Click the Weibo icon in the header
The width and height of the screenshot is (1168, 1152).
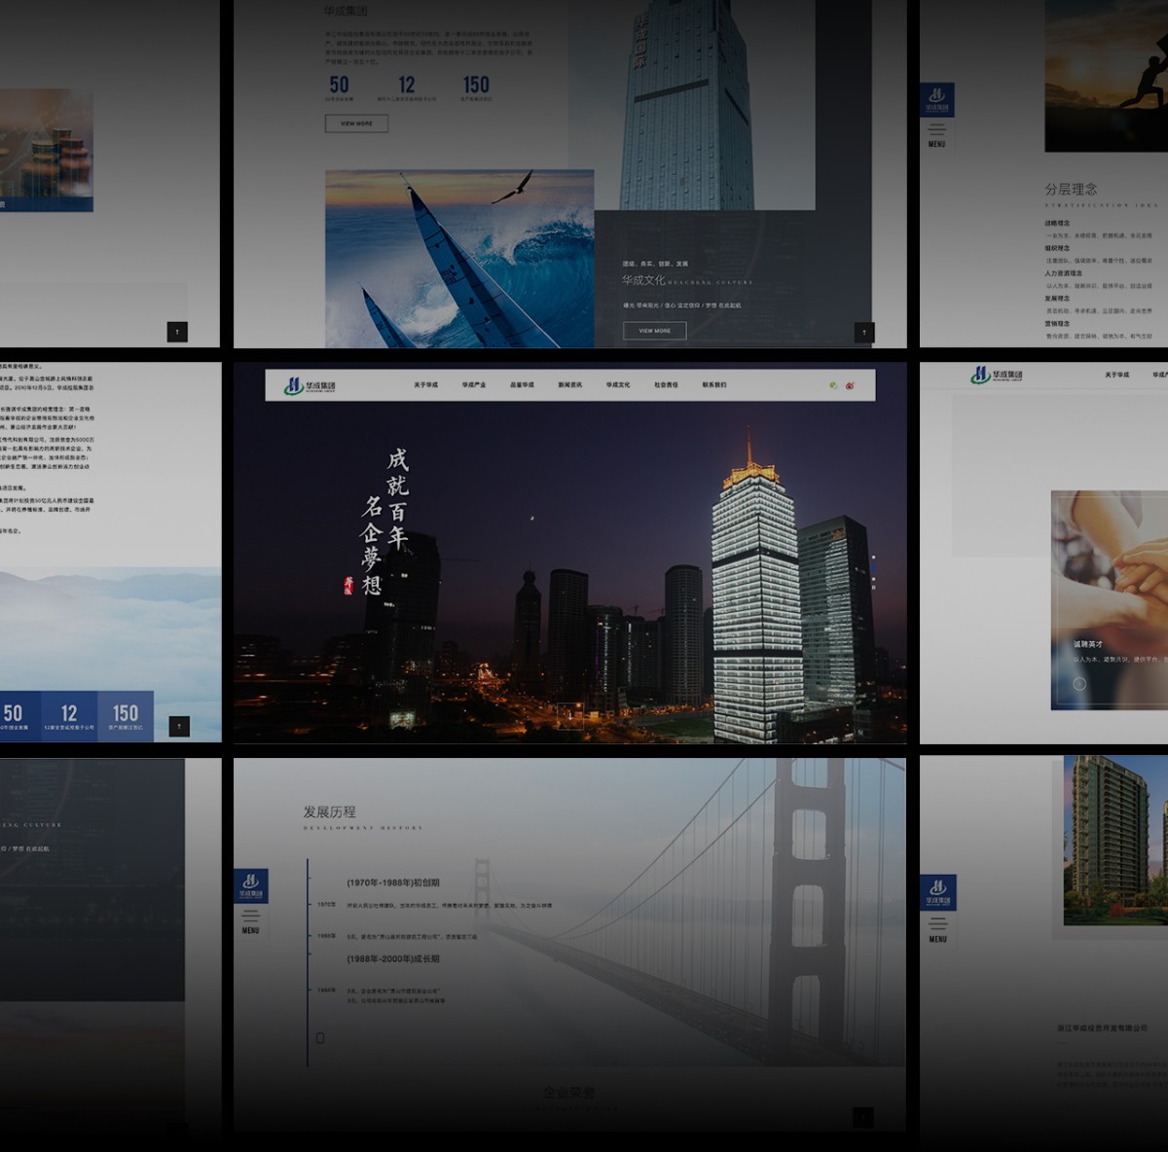(x=850, y=385)
